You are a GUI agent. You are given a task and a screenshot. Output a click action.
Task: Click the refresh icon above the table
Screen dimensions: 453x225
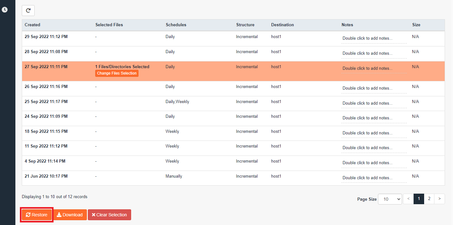tap(28, 11)
